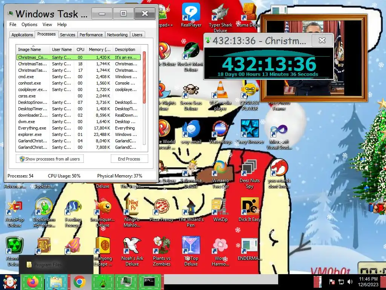Switch to Services tab
This screenshot has width=386, height=290.
(x=67, y=35)
